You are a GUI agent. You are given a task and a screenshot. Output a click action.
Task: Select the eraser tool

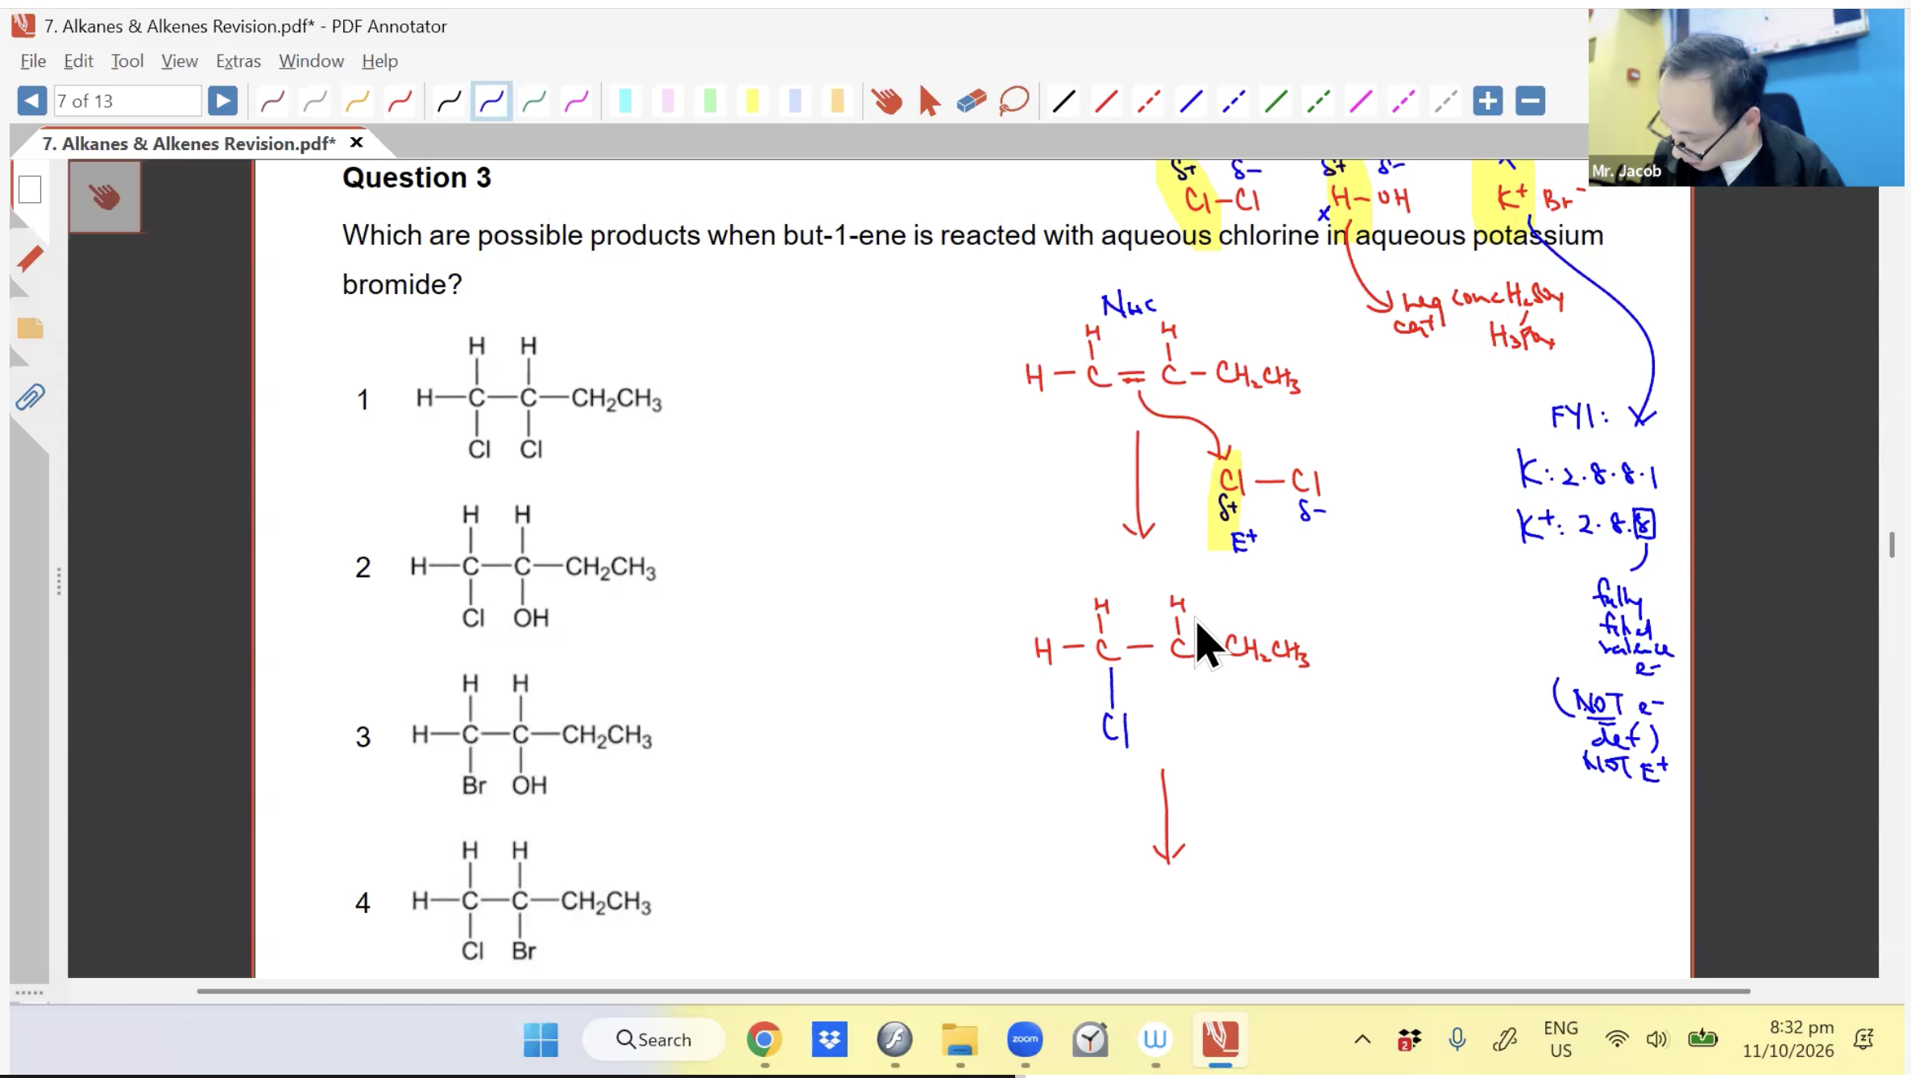point(972,101)
